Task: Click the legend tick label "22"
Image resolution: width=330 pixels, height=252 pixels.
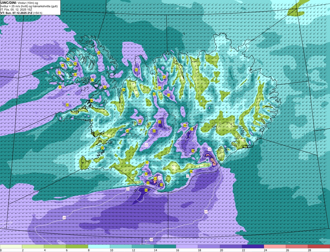Action: 243,250
